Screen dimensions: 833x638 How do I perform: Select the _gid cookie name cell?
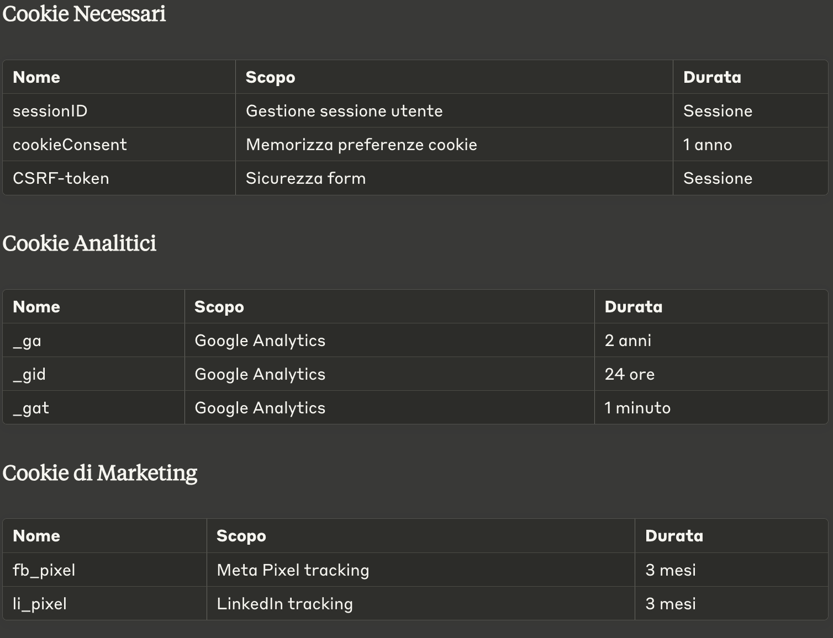pos(29,374)
